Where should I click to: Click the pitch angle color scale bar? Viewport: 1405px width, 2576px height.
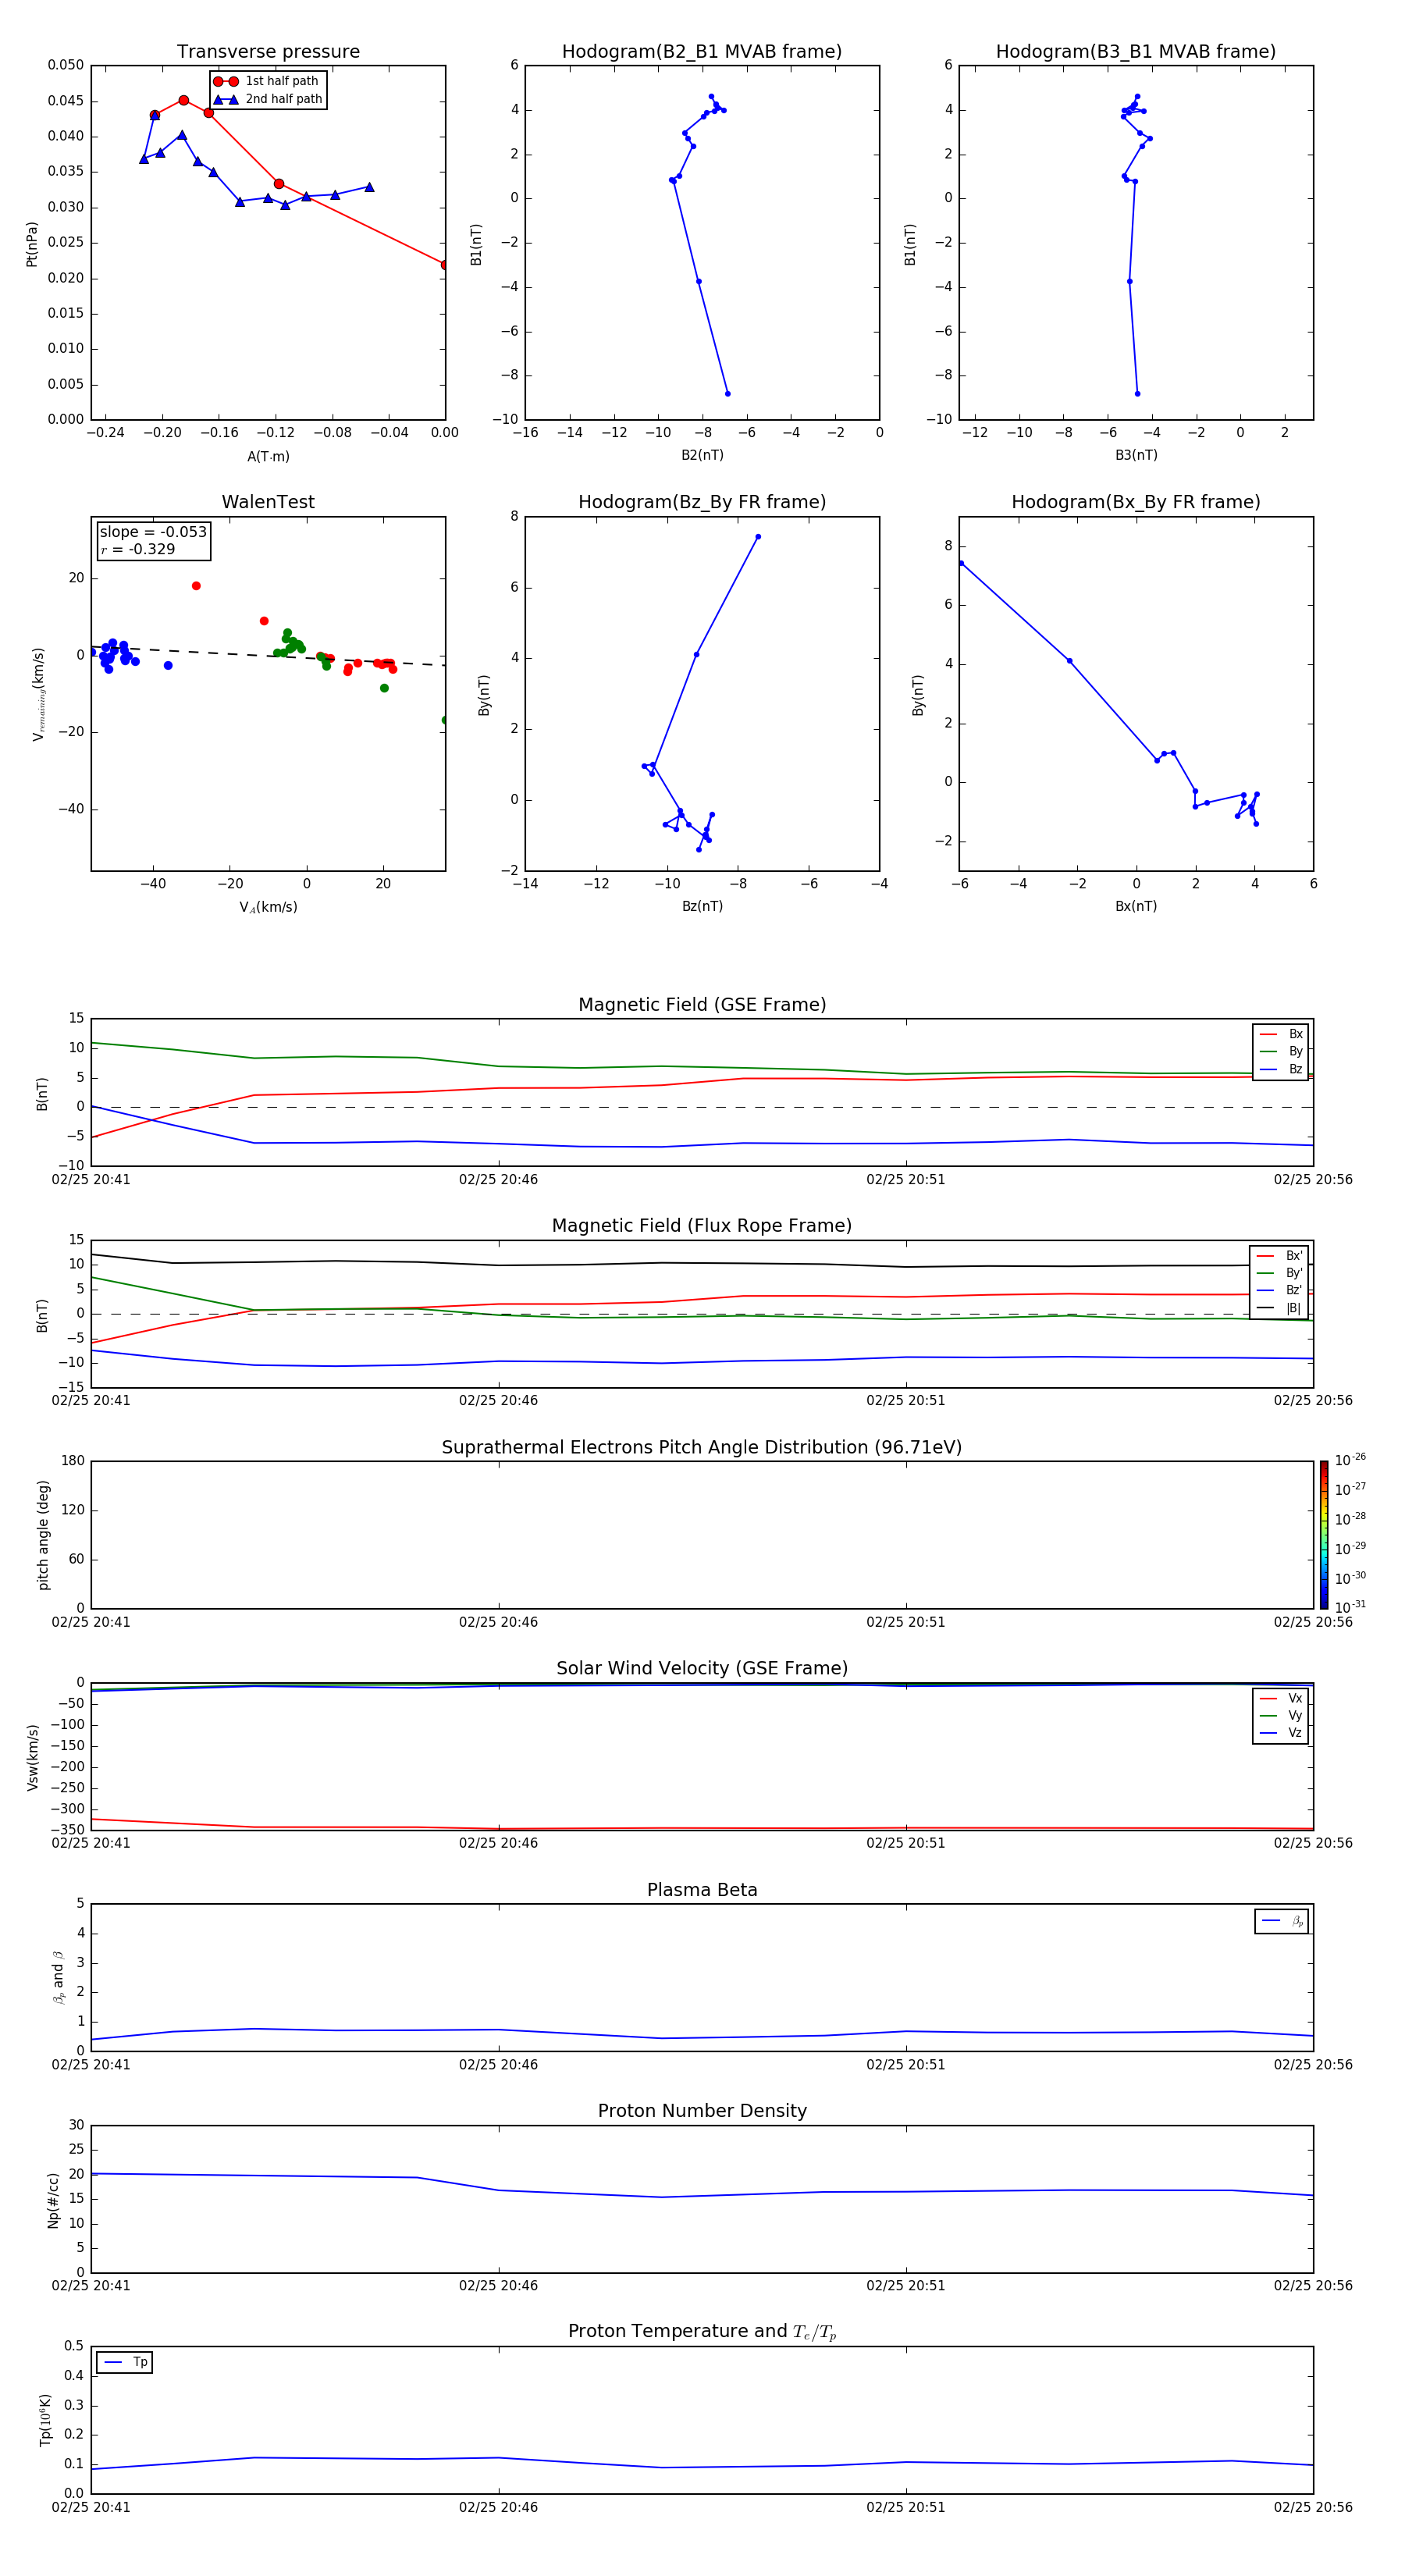coord(1324,1534)
